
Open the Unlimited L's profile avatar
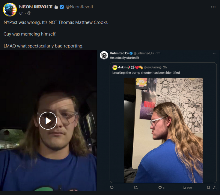pyautogui.click(x=104, y=55)
